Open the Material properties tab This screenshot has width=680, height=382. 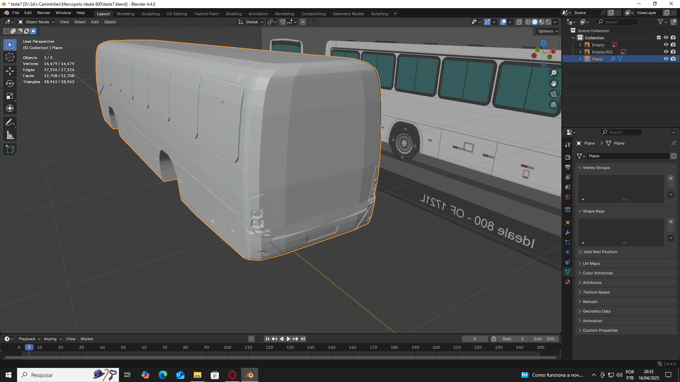[568, 282]
